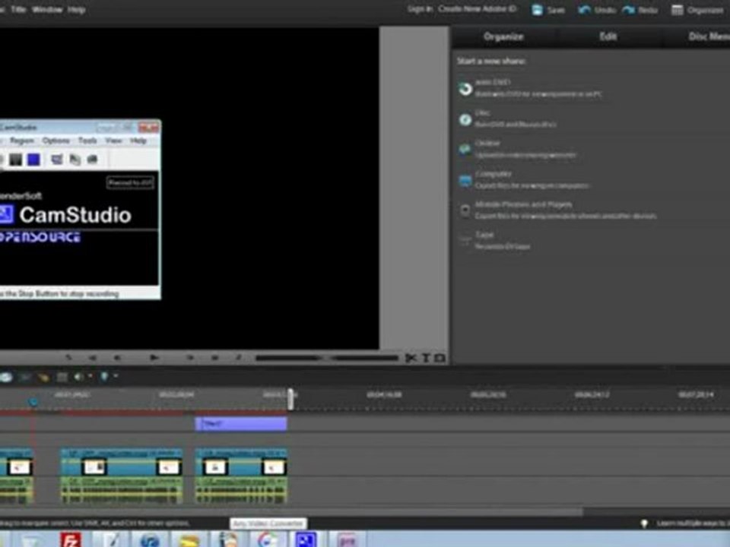This screenshot has width=730, height=547.
Task: Switch to the Edit tab
Action: [x=608, y=36]
